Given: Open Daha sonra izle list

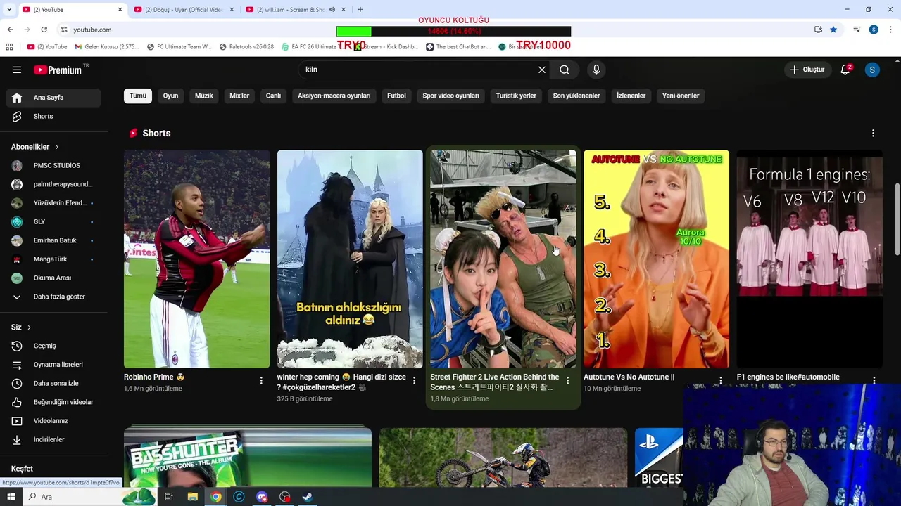Looking at the screenshot, I should (53, 383).
